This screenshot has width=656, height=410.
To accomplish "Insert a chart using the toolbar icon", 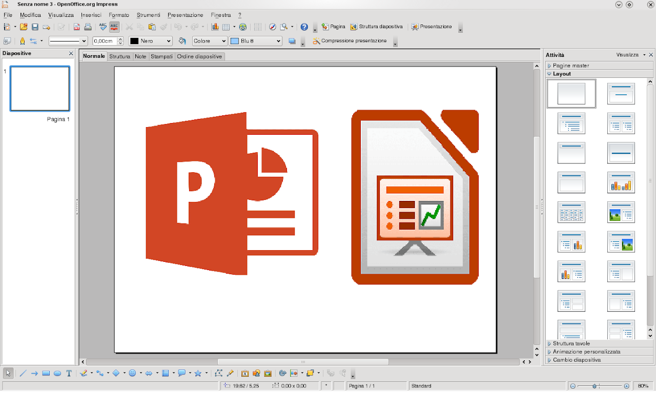I will click(215, 27).
